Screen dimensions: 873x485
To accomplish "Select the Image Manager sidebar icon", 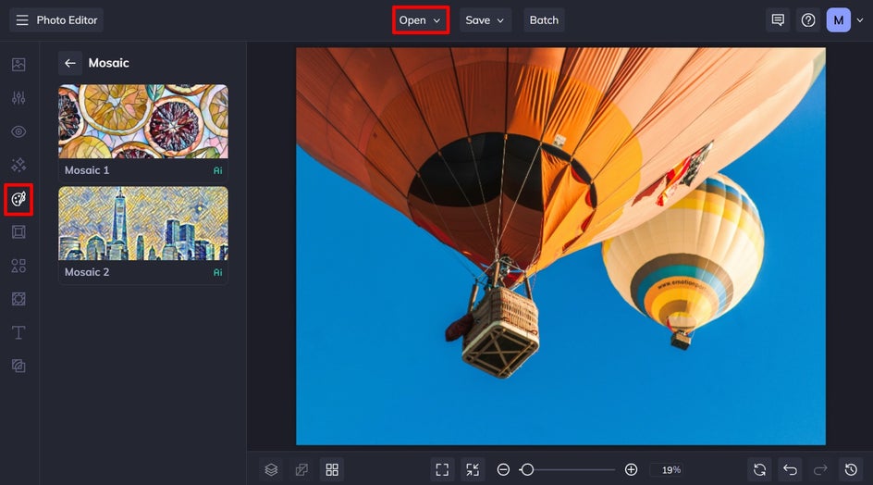I will tap(18, 65).
